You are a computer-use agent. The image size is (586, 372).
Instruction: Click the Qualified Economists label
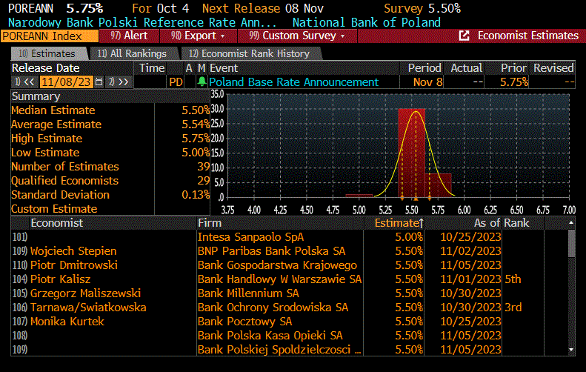tap(64, 181)
